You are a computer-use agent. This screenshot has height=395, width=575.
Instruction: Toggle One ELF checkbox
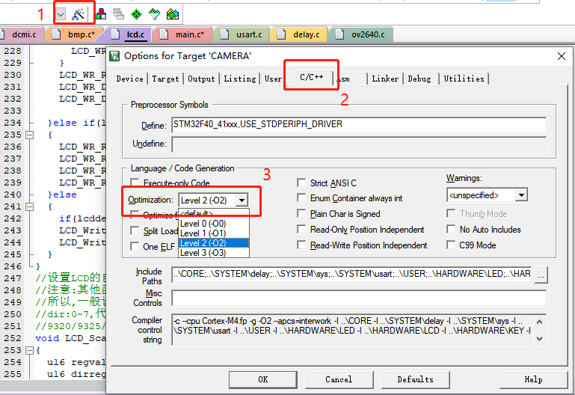(135, 246)
